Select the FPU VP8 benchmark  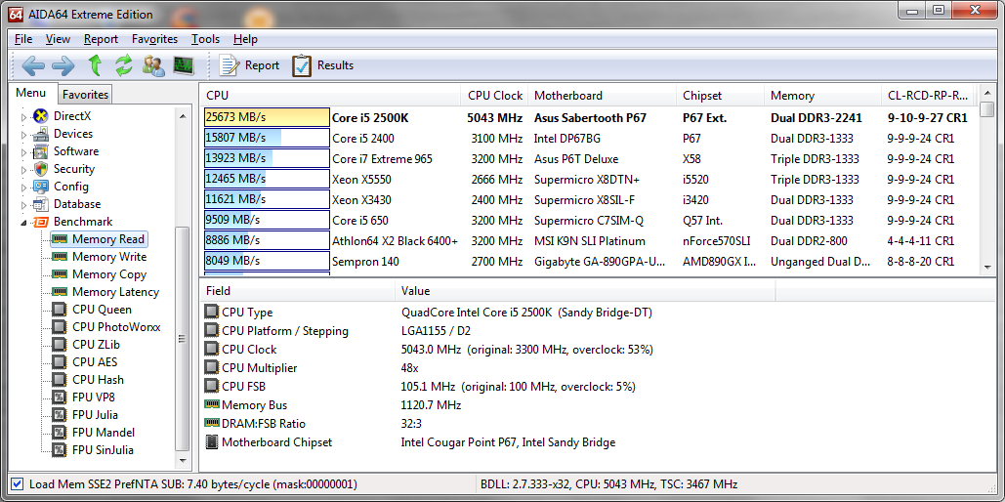84,397
